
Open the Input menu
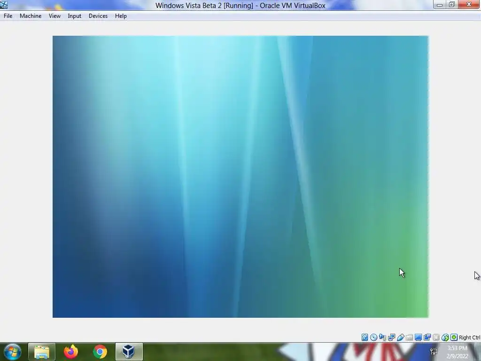75,16
